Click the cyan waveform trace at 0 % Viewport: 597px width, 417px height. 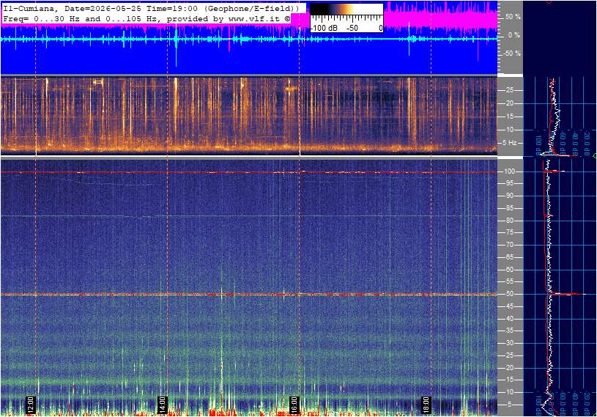point(249,39)
